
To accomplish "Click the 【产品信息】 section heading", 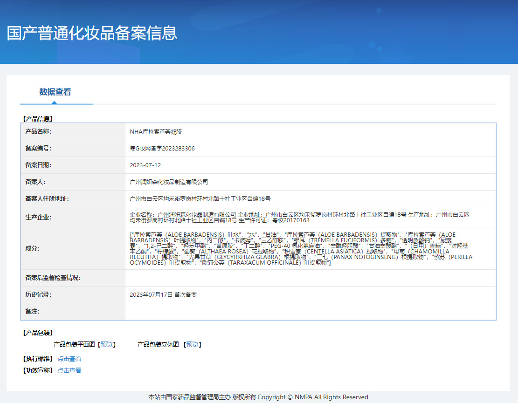I will 38,119.
